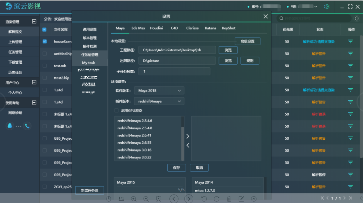Click the 子任务帧数 input field
363x203 pixels.
[174, 71]
